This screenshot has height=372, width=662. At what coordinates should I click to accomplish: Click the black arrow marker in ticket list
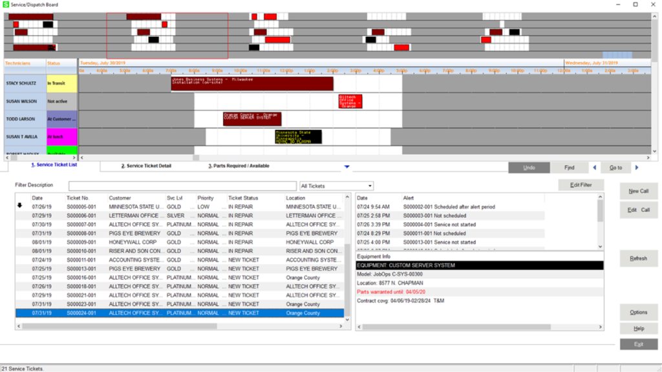19,205
